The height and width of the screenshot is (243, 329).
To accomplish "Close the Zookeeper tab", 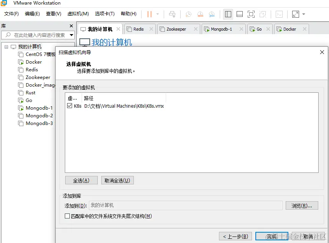I will point(196,29).
